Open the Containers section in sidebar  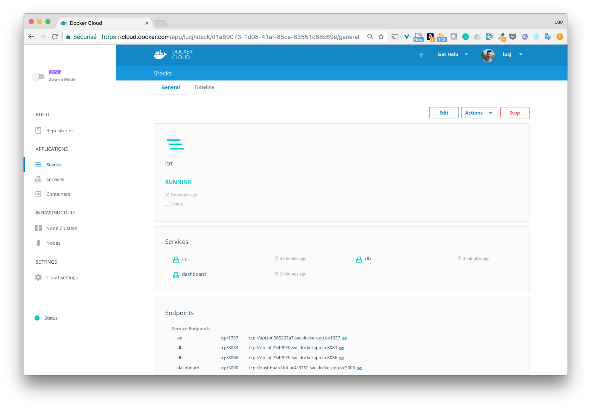tap(58, 194)
